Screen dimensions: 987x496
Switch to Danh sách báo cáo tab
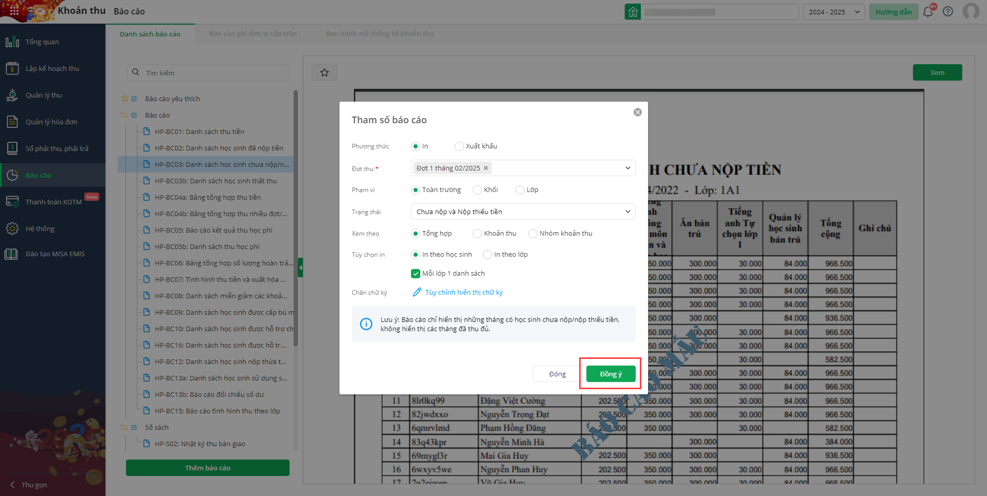pyautogui.click(x=150, y=34)
